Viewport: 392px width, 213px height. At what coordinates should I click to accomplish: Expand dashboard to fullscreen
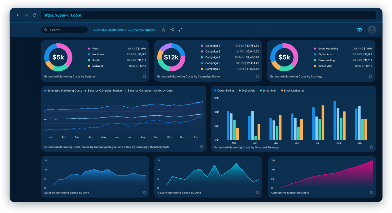point(180,30)
